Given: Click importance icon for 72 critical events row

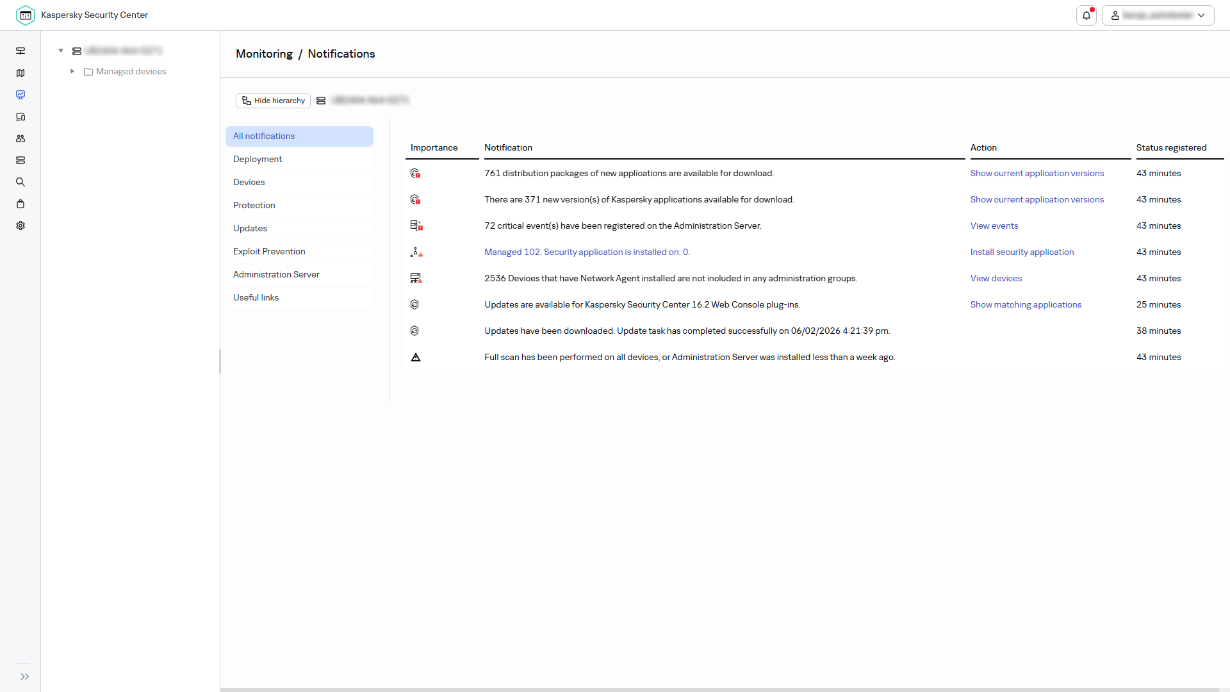Looking at the screenshot, I should [416, 226].
